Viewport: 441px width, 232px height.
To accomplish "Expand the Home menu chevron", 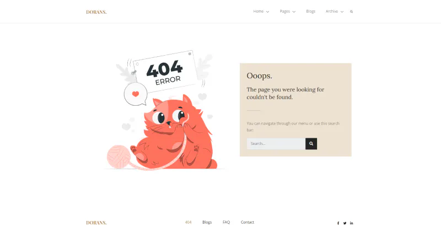I will (x=267, y=12).
